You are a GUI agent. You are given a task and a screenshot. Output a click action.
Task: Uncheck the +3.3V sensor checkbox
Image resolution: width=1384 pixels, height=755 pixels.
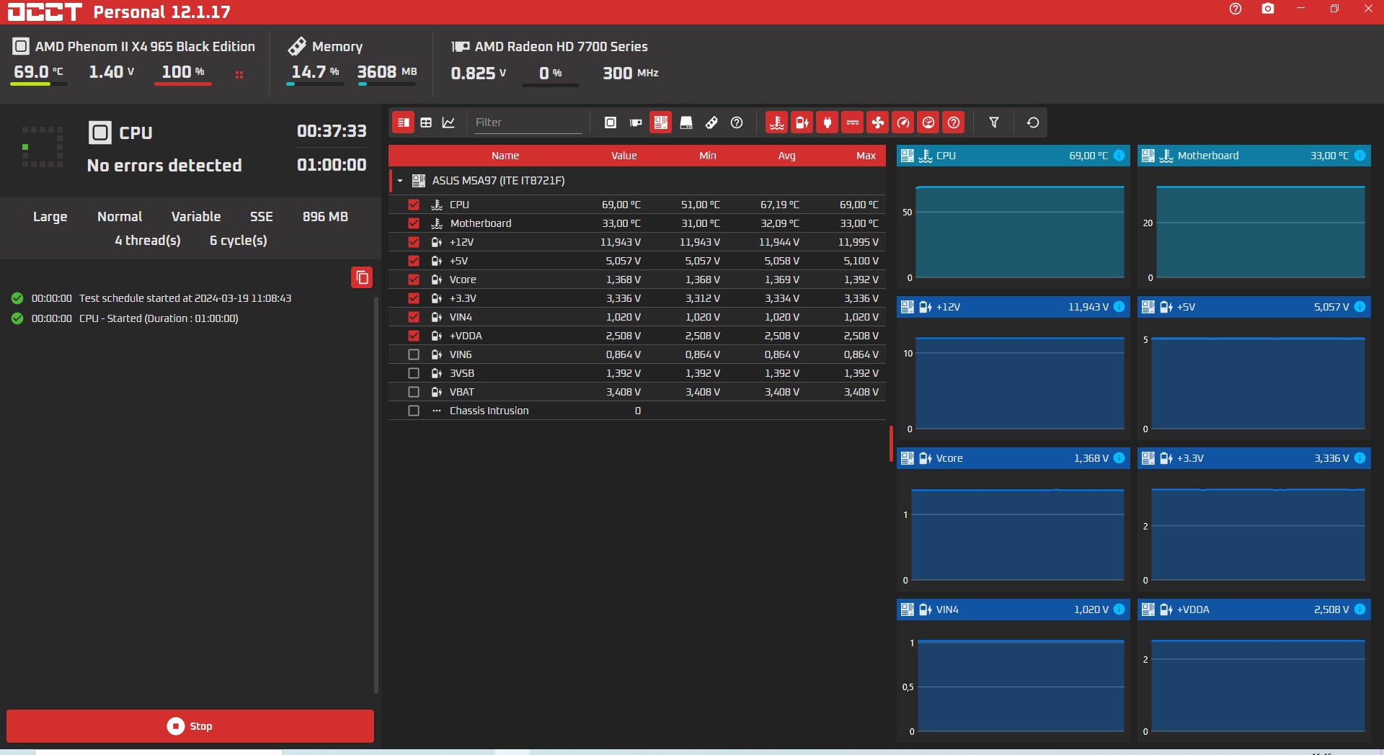tap(414, 298)
